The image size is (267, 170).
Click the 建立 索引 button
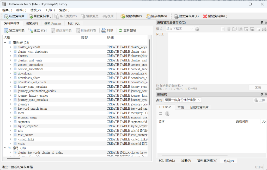click(38, 30)
